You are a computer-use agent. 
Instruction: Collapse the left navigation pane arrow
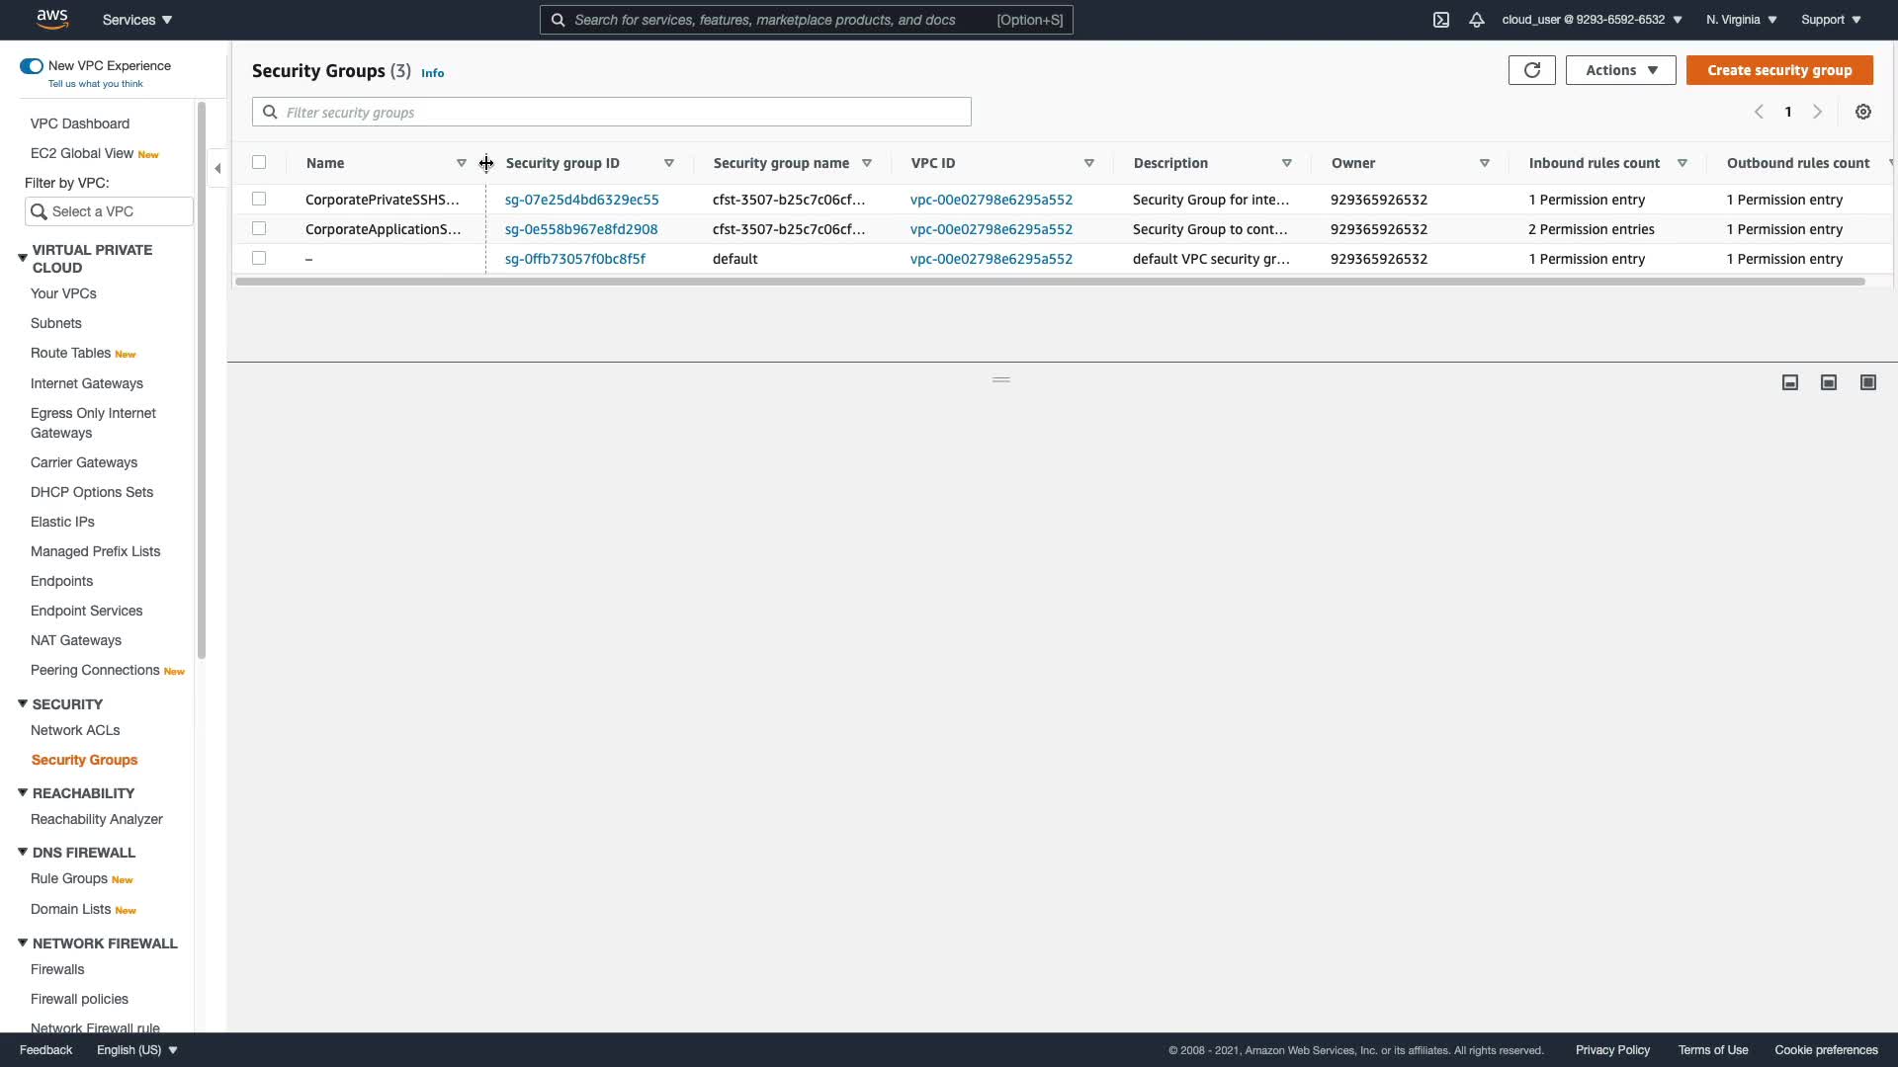pyautogui.click(x=218, y=168)
